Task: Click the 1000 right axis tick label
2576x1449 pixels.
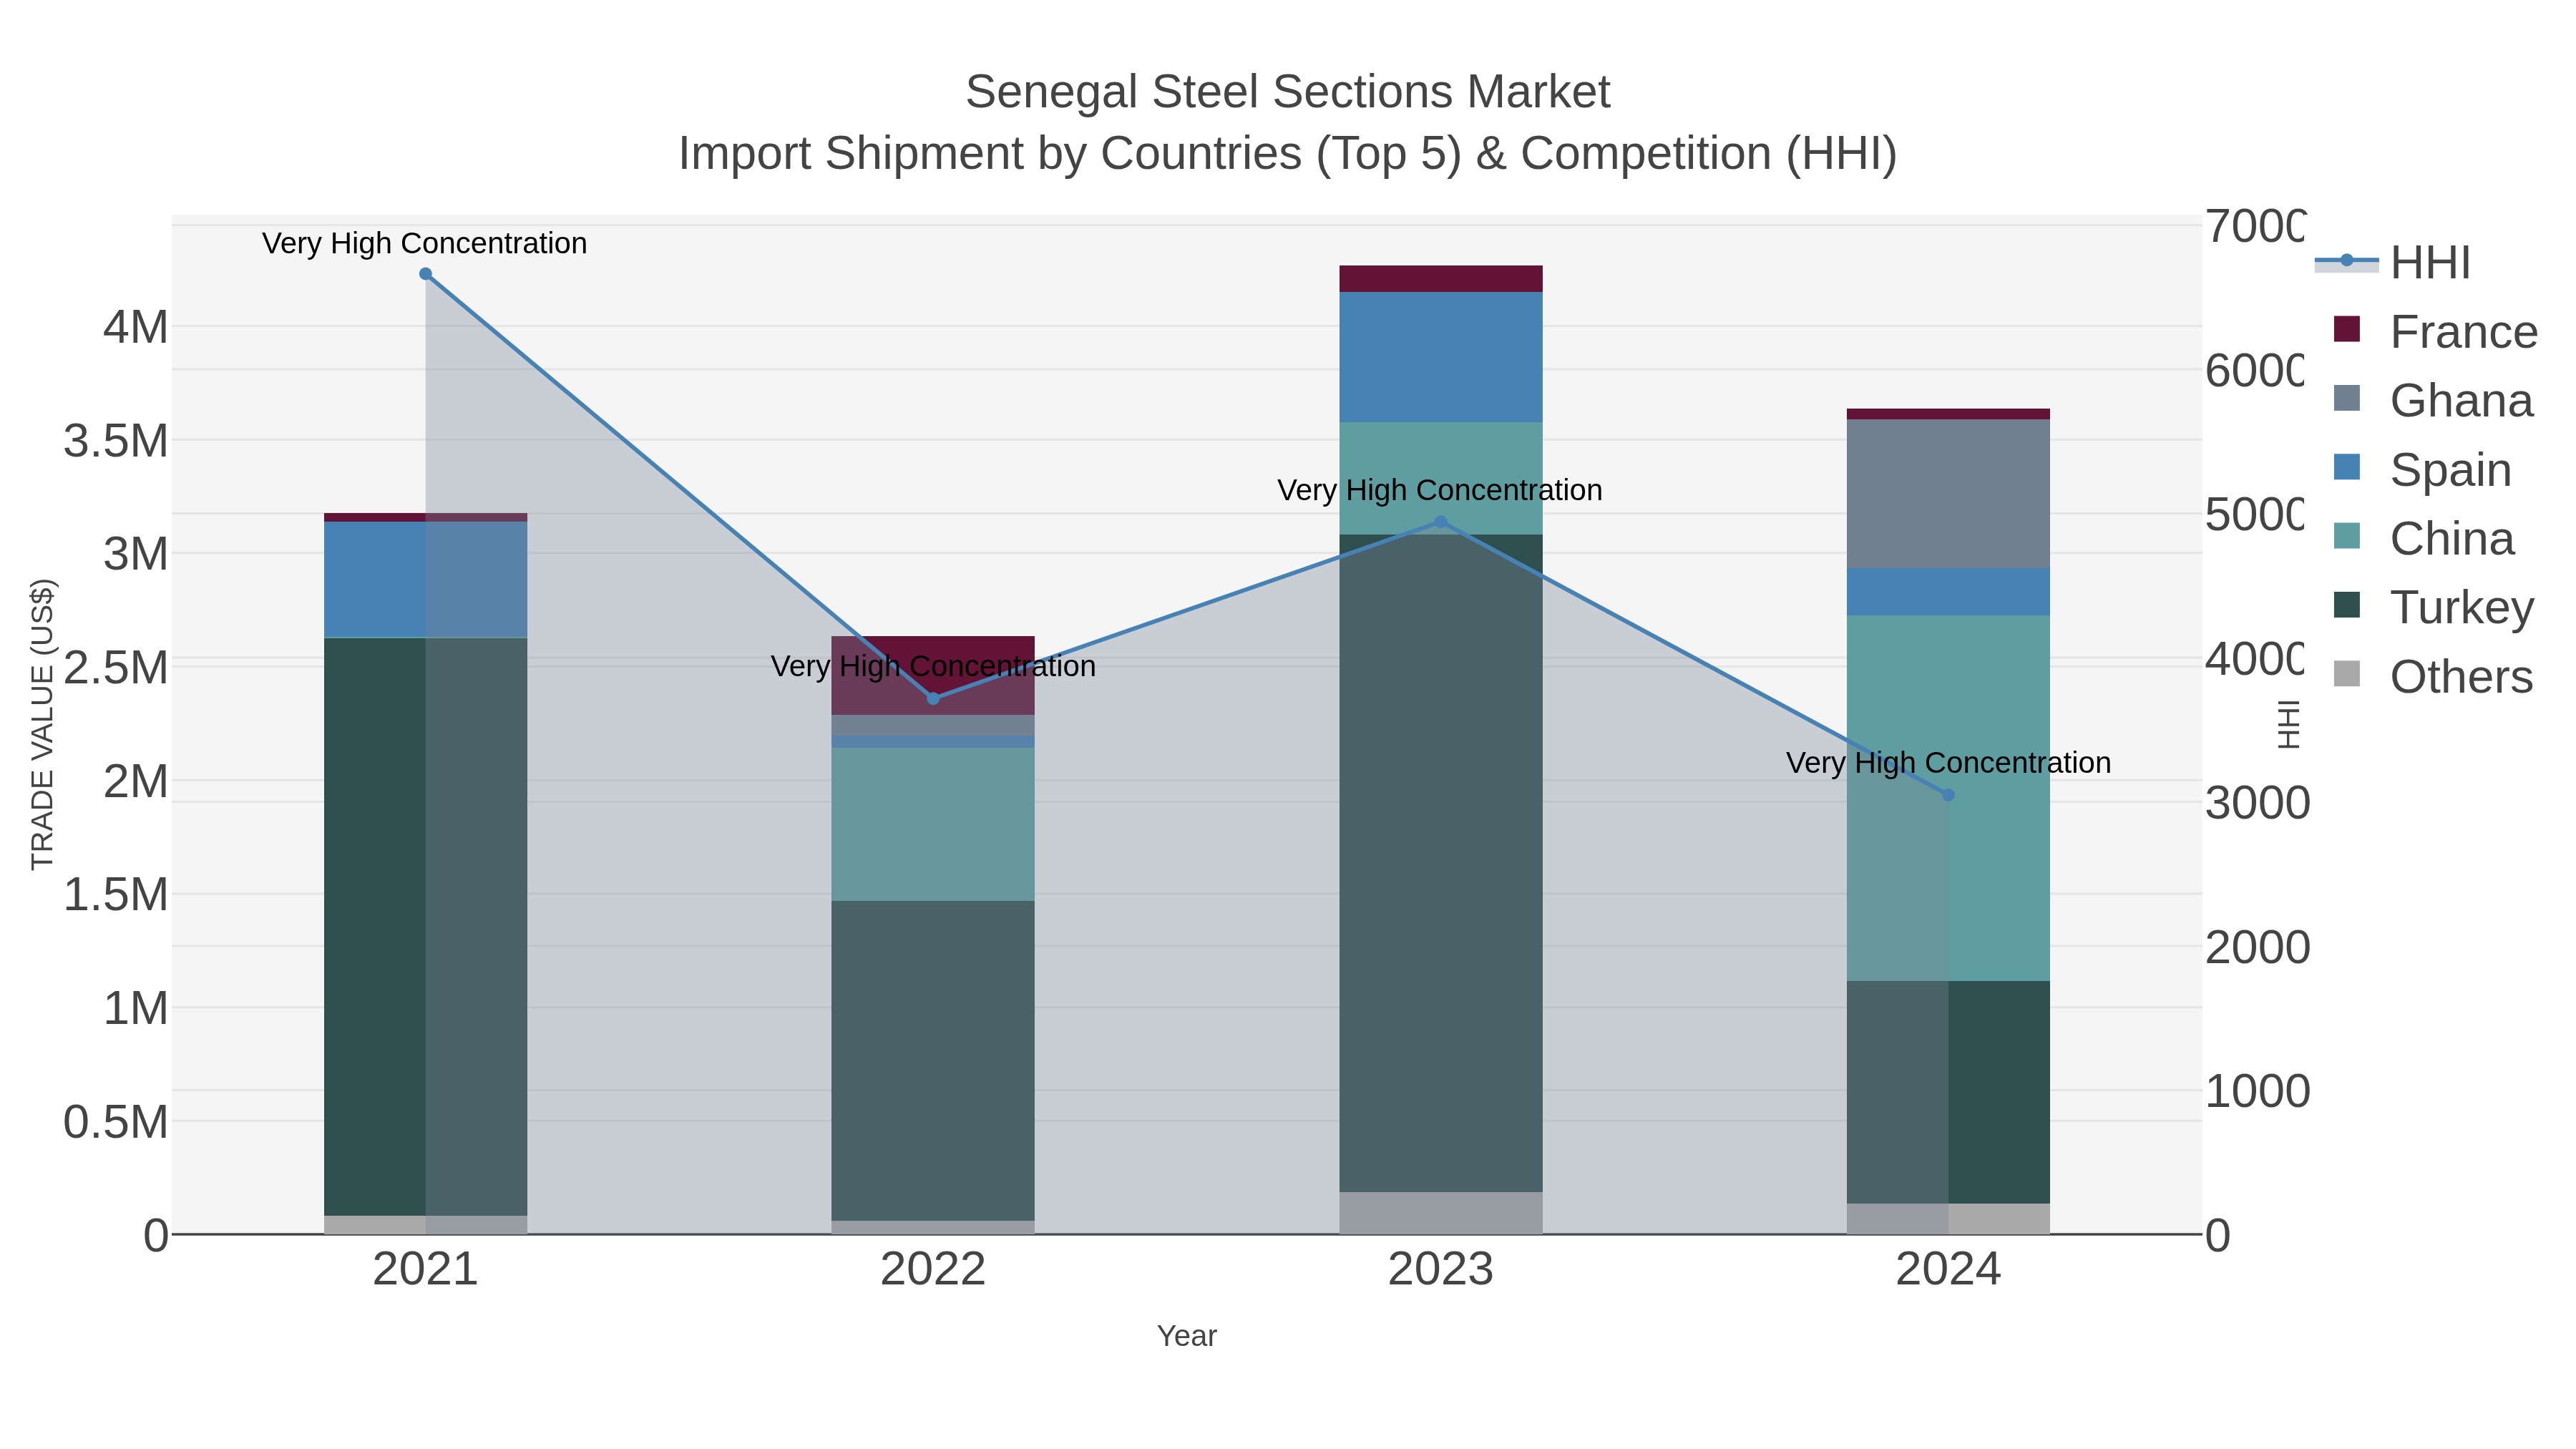Action: [x=2257, y=1091]
